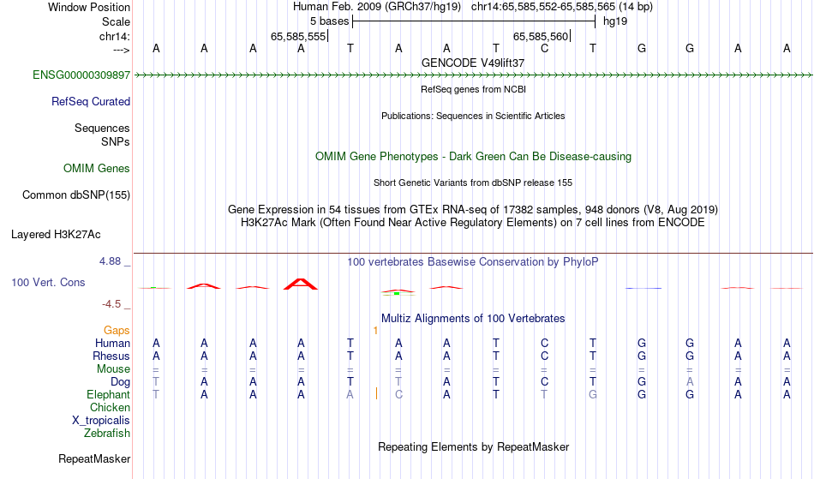814x479 pixels.
Task: Click the Layered H3K27Ac track label
Action: [56, 235]
